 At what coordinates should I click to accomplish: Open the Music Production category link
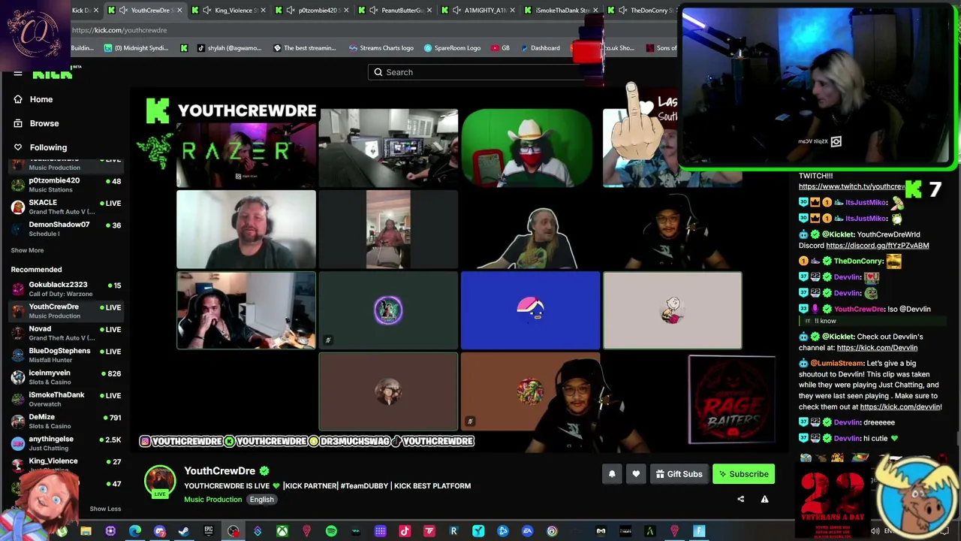click(x=213, y=500)
